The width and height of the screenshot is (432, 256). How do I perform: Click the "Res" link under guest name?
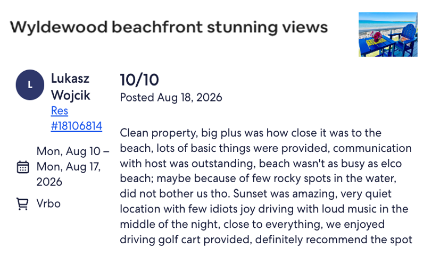click(60, 111)
